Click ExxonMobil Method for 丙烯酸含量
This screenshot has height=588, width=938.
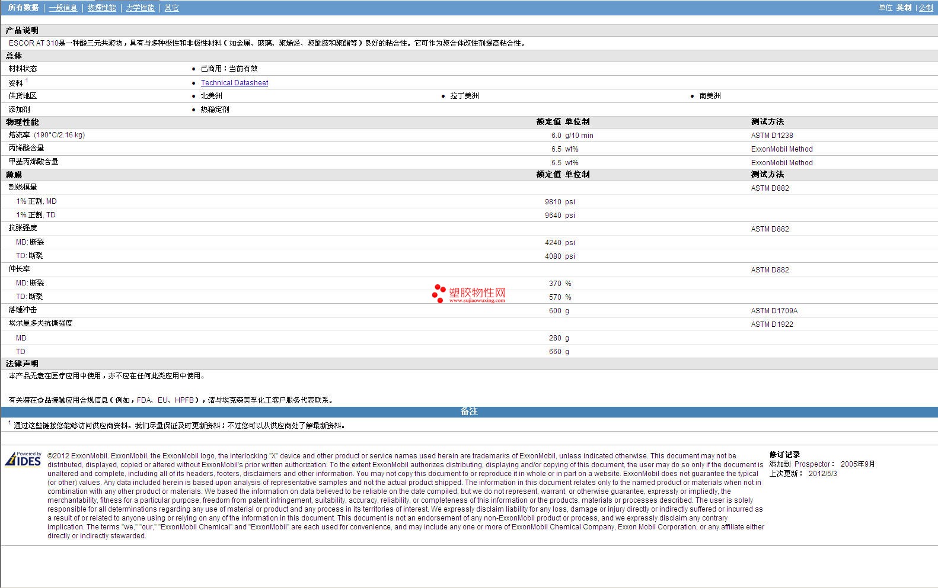click(781, 149)
